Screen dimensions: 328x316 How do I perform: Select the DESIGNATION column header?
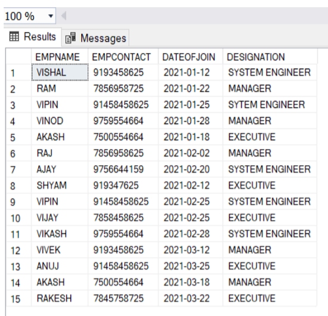pos(270,57)
